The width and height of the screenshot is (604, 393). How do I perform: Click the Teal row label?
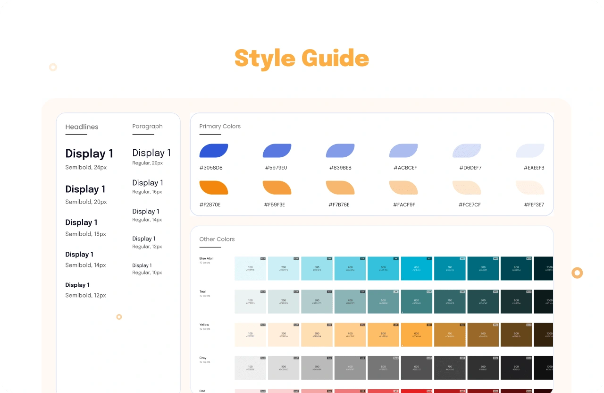click(x=202, y=291)
